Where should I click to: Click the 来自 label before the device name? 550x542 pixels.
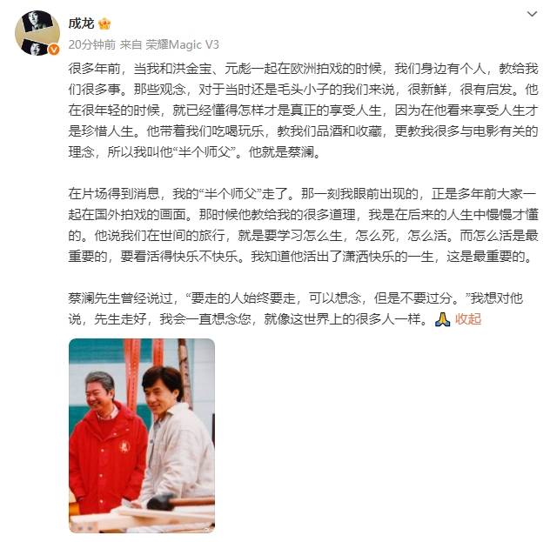tap(131, 44)
